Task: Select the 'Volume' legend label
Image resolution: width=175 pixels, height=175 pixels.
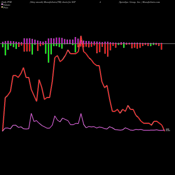Action: [x=7, y=5]
